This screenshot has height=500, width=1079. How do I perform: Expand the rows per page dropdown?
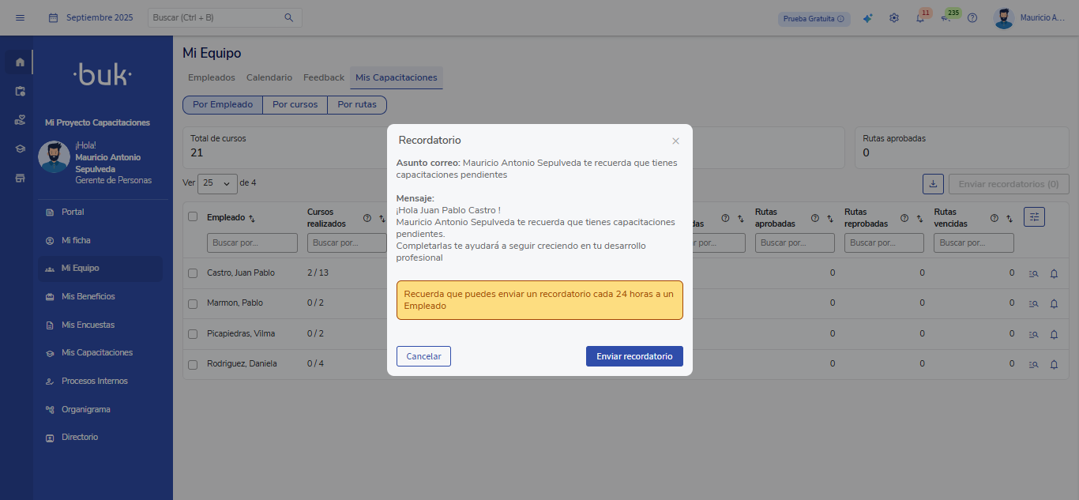tap(217, 183)
